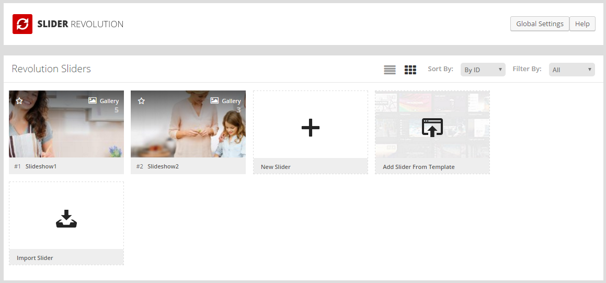Click the Import Slider label
Image resolution: width=606 pixels, height=283 pixels.
coord(35,258)
